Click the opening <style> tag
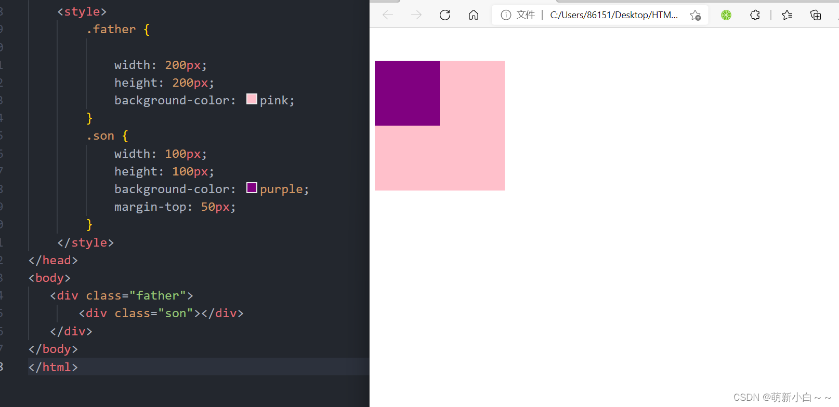839x407 pixels. [x=82, y=11]
